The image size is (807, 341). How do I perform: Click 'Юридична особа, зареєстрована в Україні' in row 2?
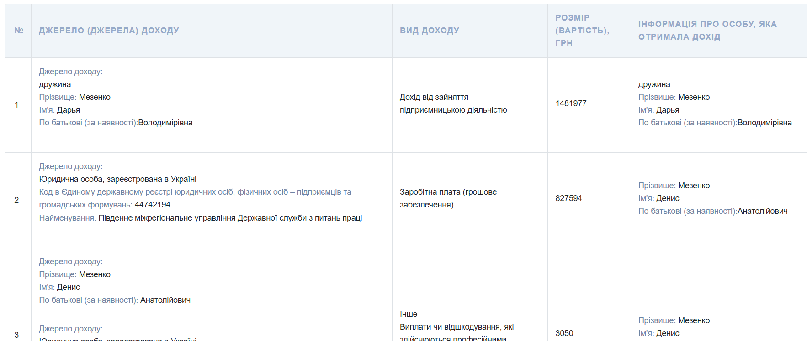[118, 179]
